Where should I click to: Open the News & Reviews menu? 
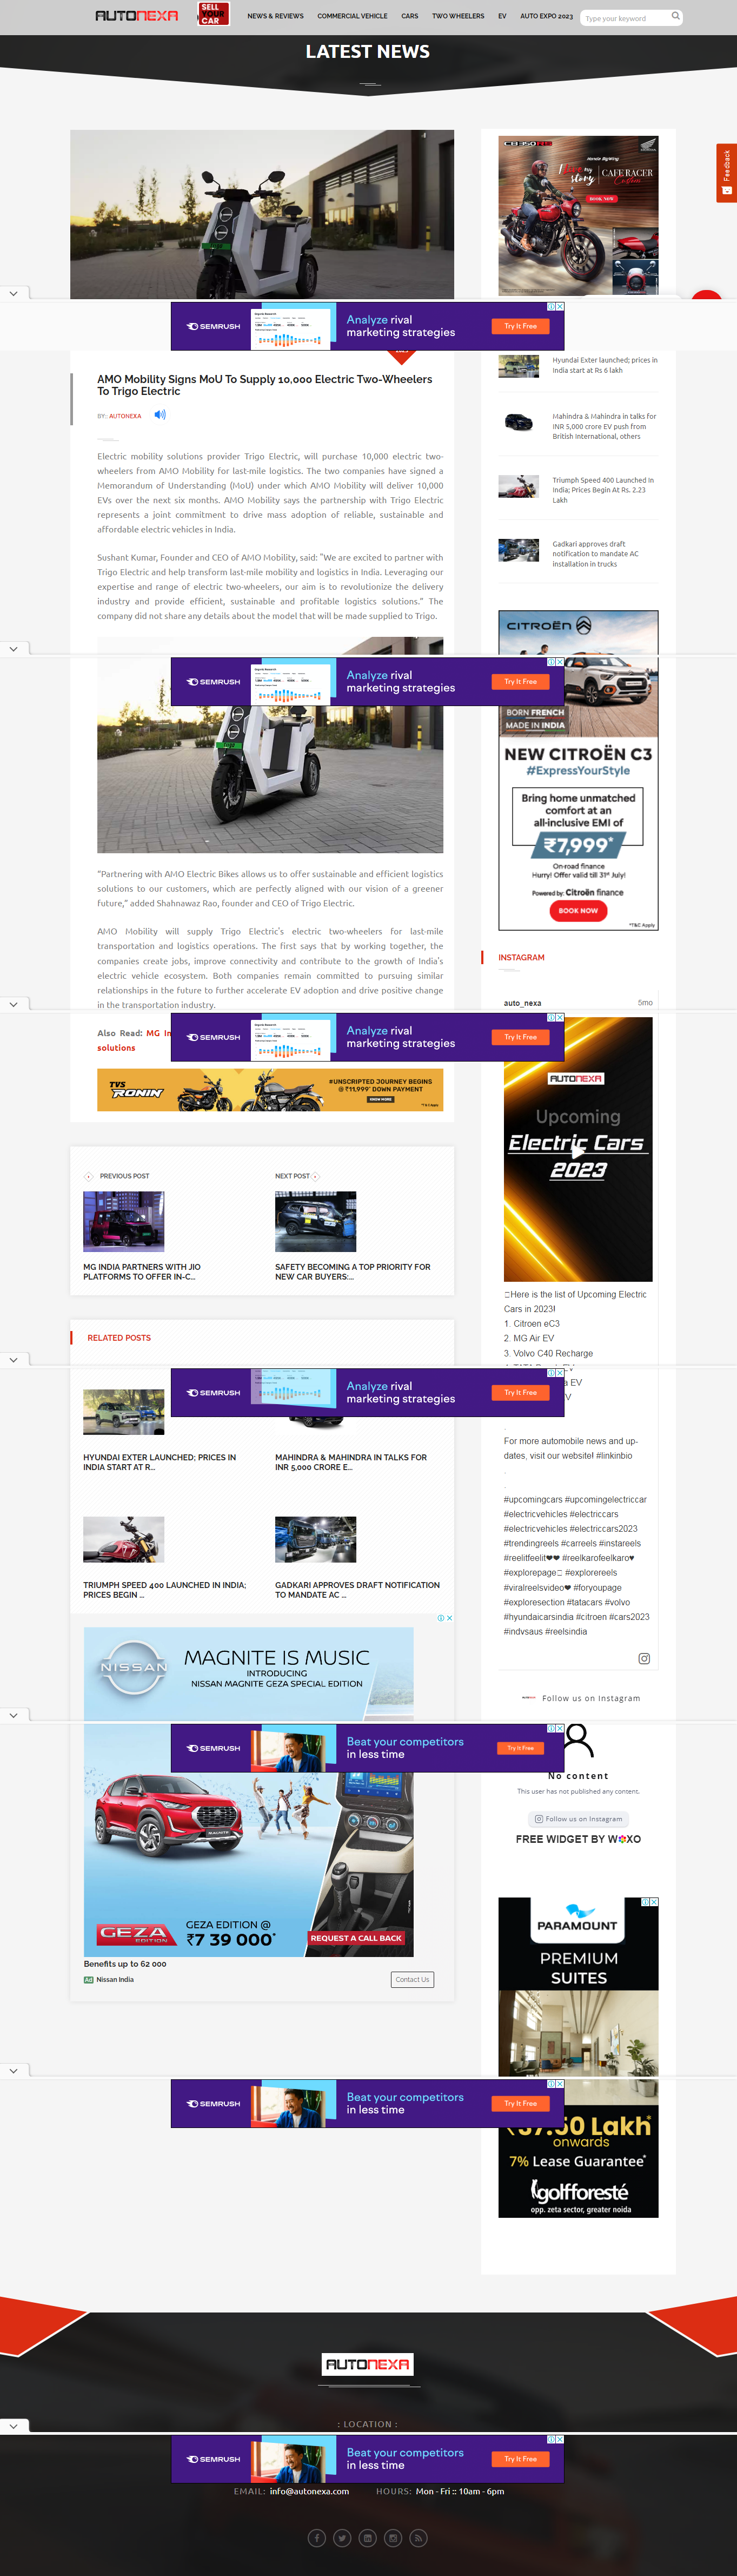pos(275,16)
